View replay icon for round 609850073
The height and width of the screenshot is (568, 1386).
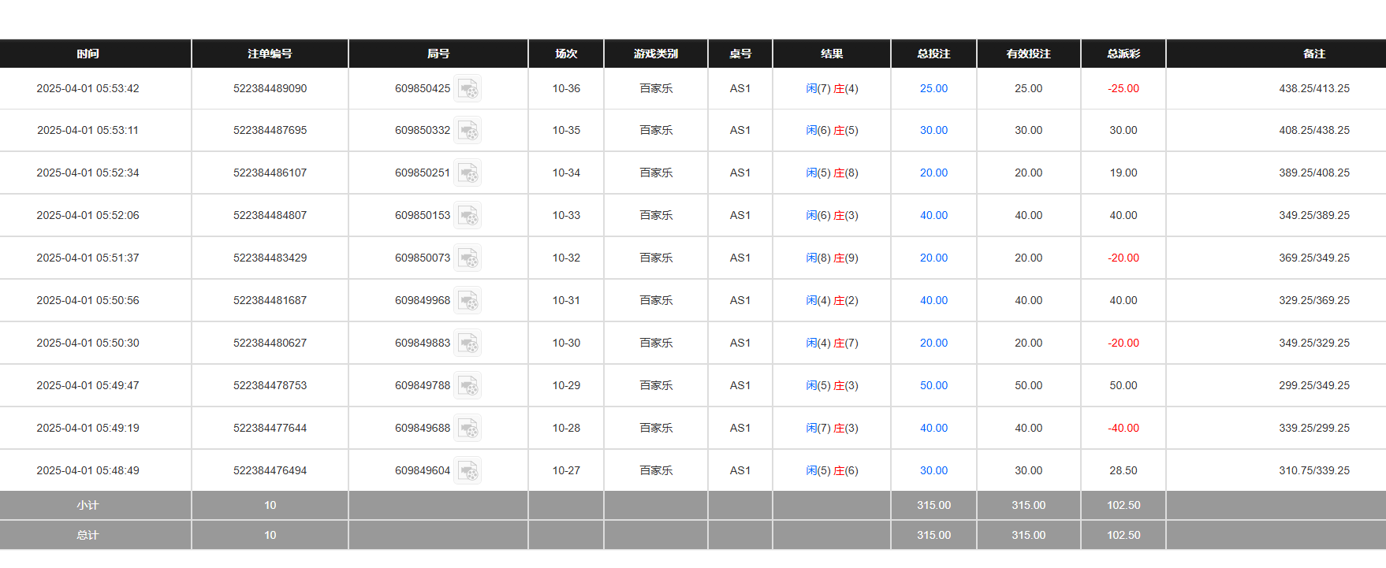(468, 258)
